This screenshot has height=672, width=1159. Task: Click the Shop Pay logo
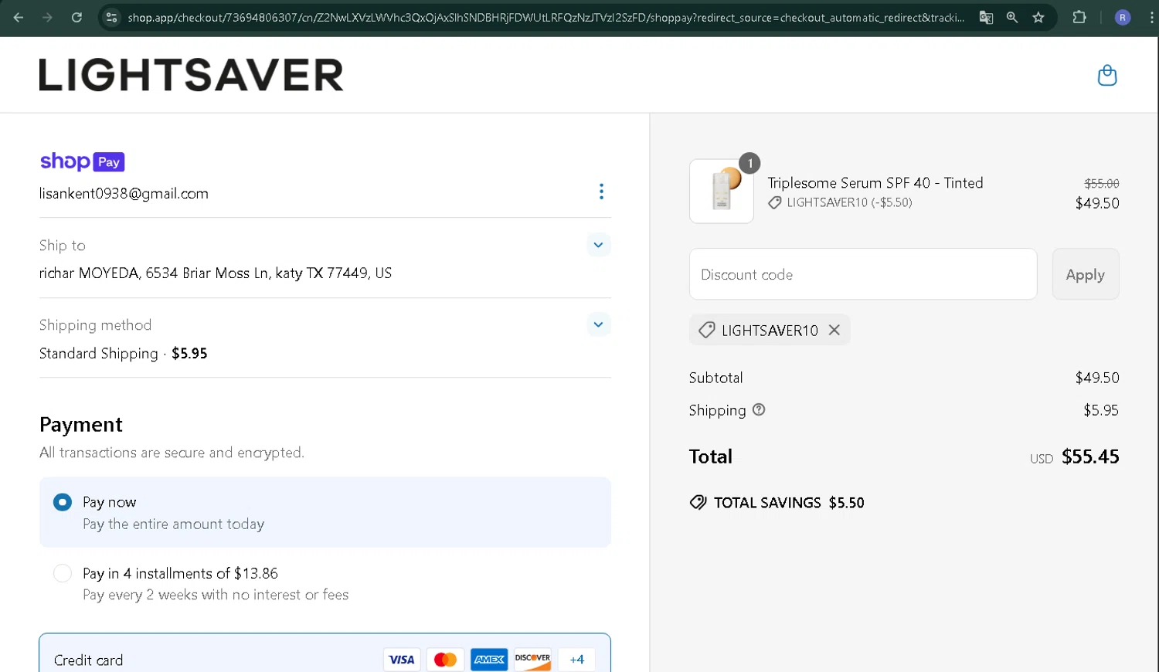click(x=82, y=161)
